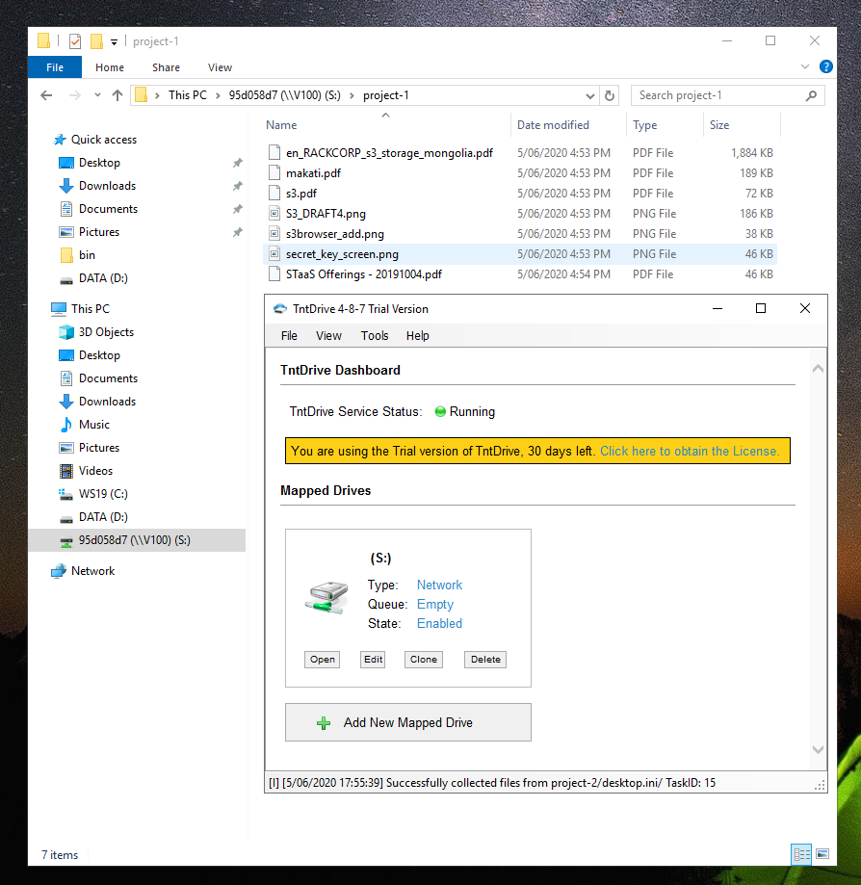
Task: Click the 3D Objects cube icon
Action: click(x=66, y=332)
